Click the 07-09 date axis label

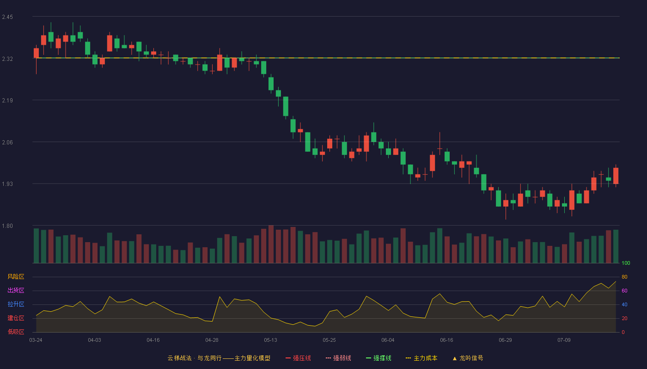[564, 340]
